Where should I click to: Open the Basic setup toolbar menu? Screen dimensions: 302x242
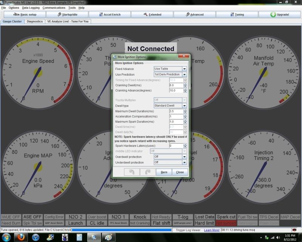tap(25, 14)
